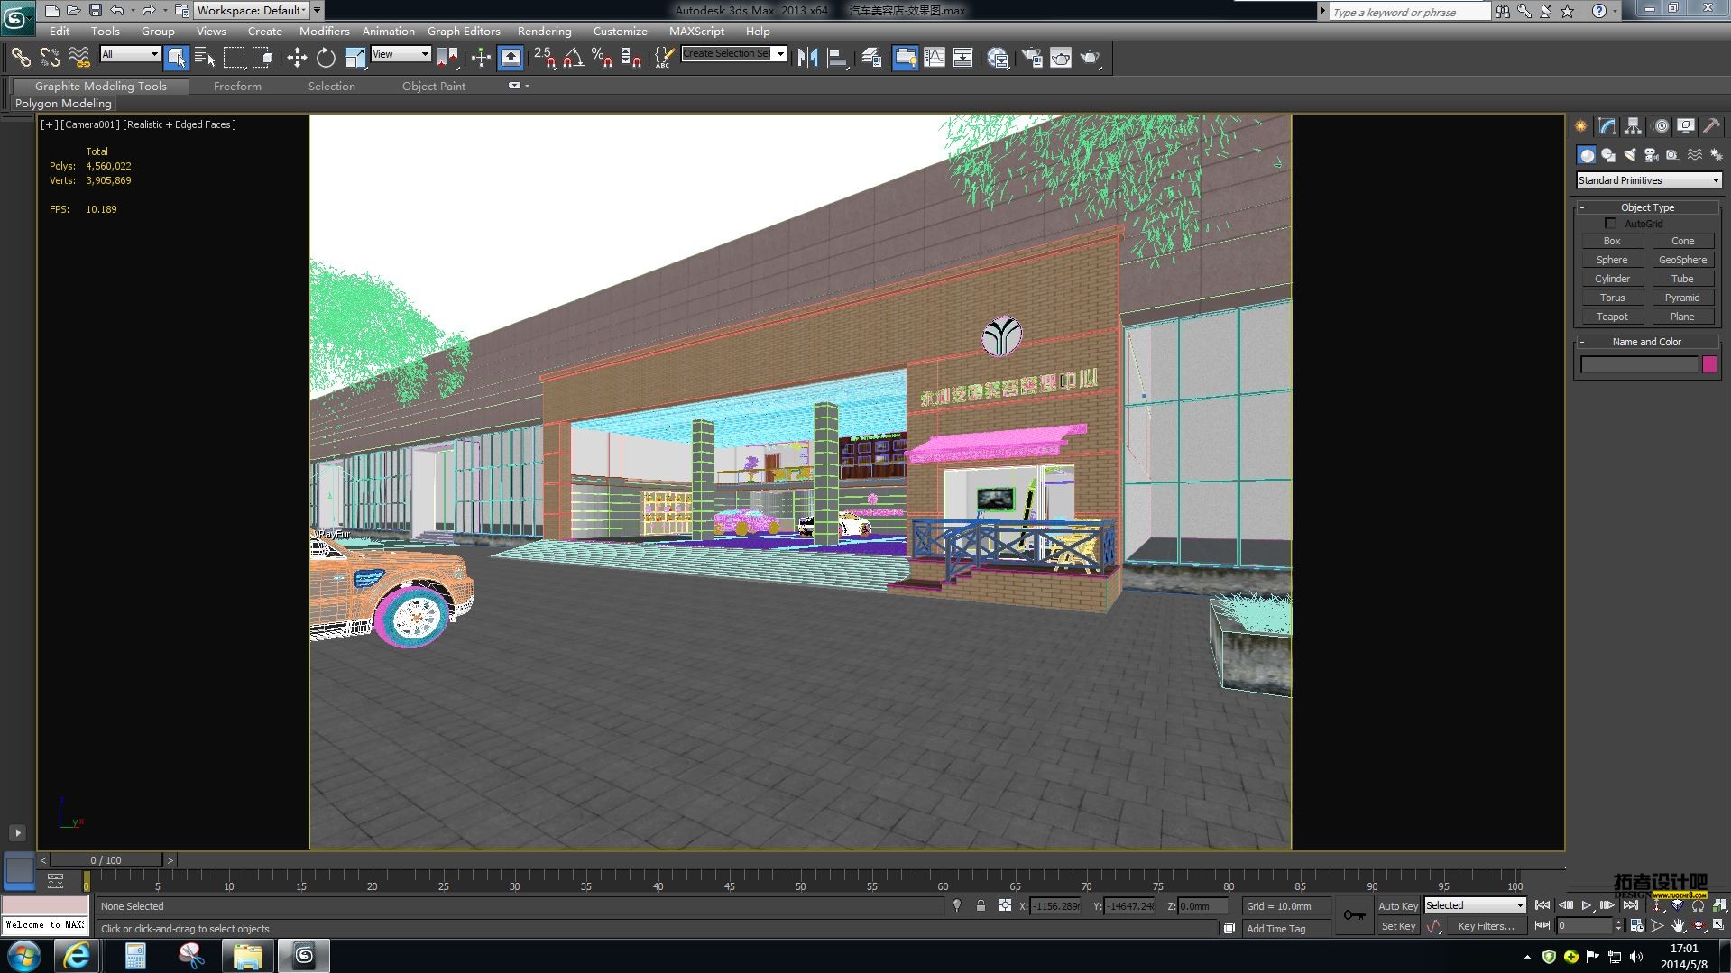
Task: Open the Material Editor icon
Action: 998,58
